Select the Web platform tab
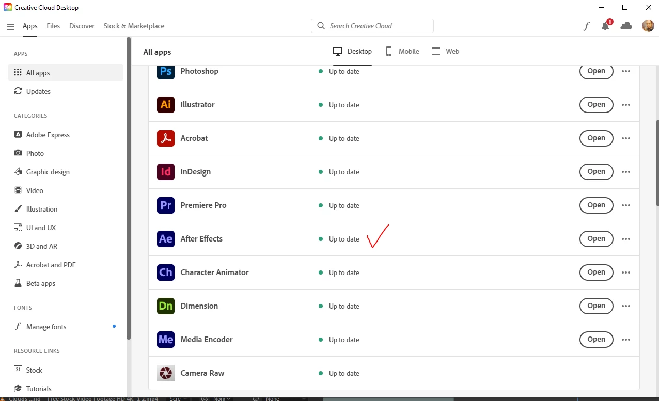The width and height of the screenshot is (659, 401). (445, 51)
